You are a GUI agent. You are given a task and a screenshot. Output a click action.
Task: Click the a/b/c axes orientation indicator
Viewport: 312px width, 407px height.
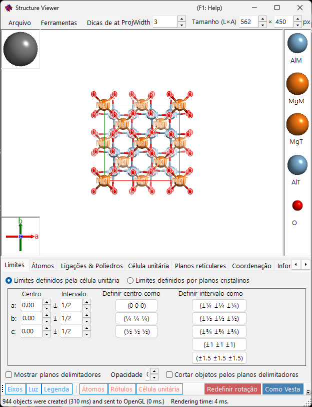[20, 236]
